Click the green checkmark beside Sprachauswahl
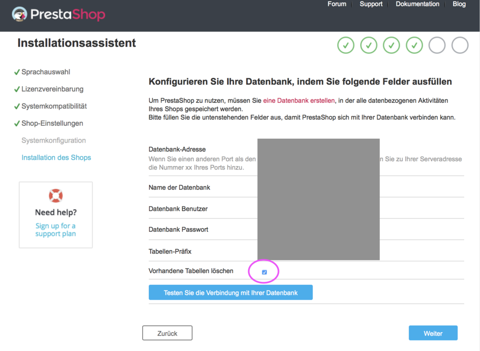The height and width of the screenshot is (351, 480). [x=16, y=71]
